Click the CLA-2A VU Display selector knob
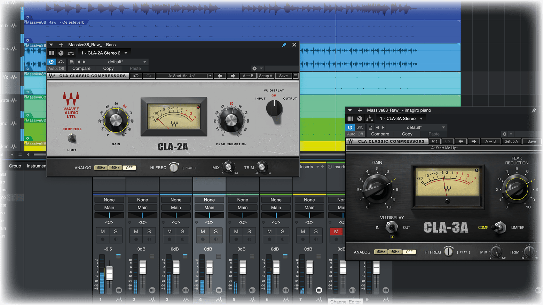The image size is (543, 305). point(274,109)
